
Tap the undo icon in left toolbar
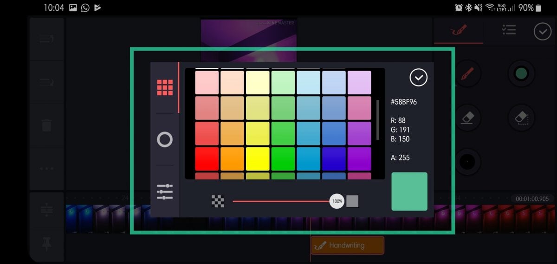pyautogui.click(x=46, y=39)
